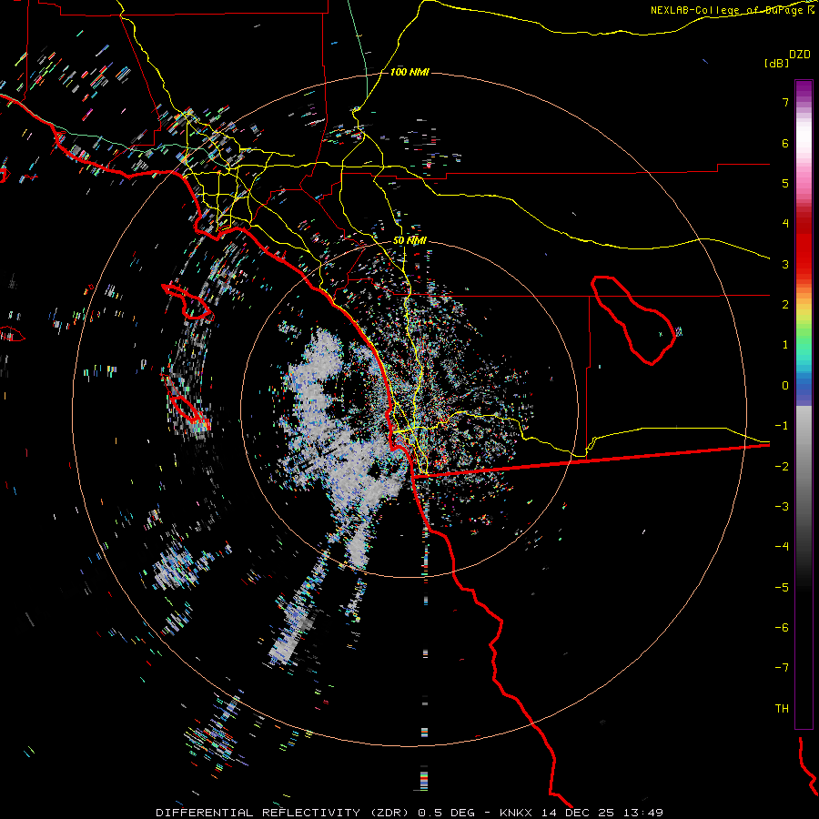Click the 4 value on color scale
Image resolution: width=819 pixels, height=819 pixels.
(x=785, y=223)
